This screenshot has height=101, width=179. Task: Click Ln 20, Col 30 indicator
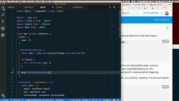tap(75, 100)
